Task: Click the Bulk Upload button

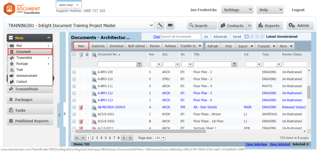Action: tap(136, 46)
